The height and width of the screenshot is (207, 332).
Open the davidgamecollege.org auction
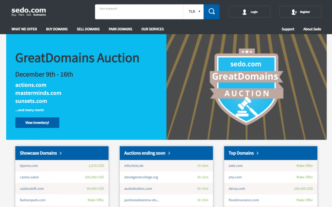click(x=141, y=177)
